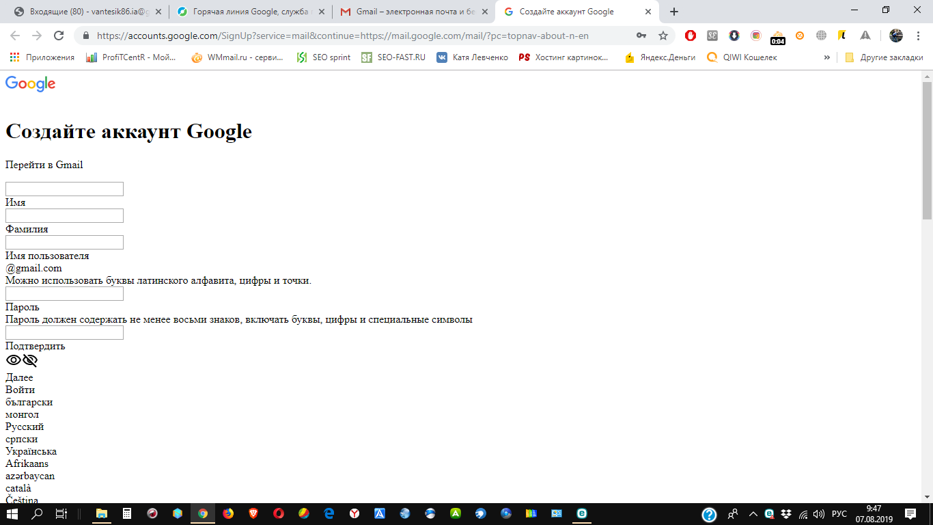Viewport: 933px width, 525px height.
Task: Open the Windows notification center
Action: [x=910, y=514]
